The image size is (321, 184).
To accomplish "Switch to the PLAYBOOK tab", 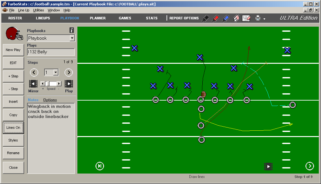I will click(69, 18).
